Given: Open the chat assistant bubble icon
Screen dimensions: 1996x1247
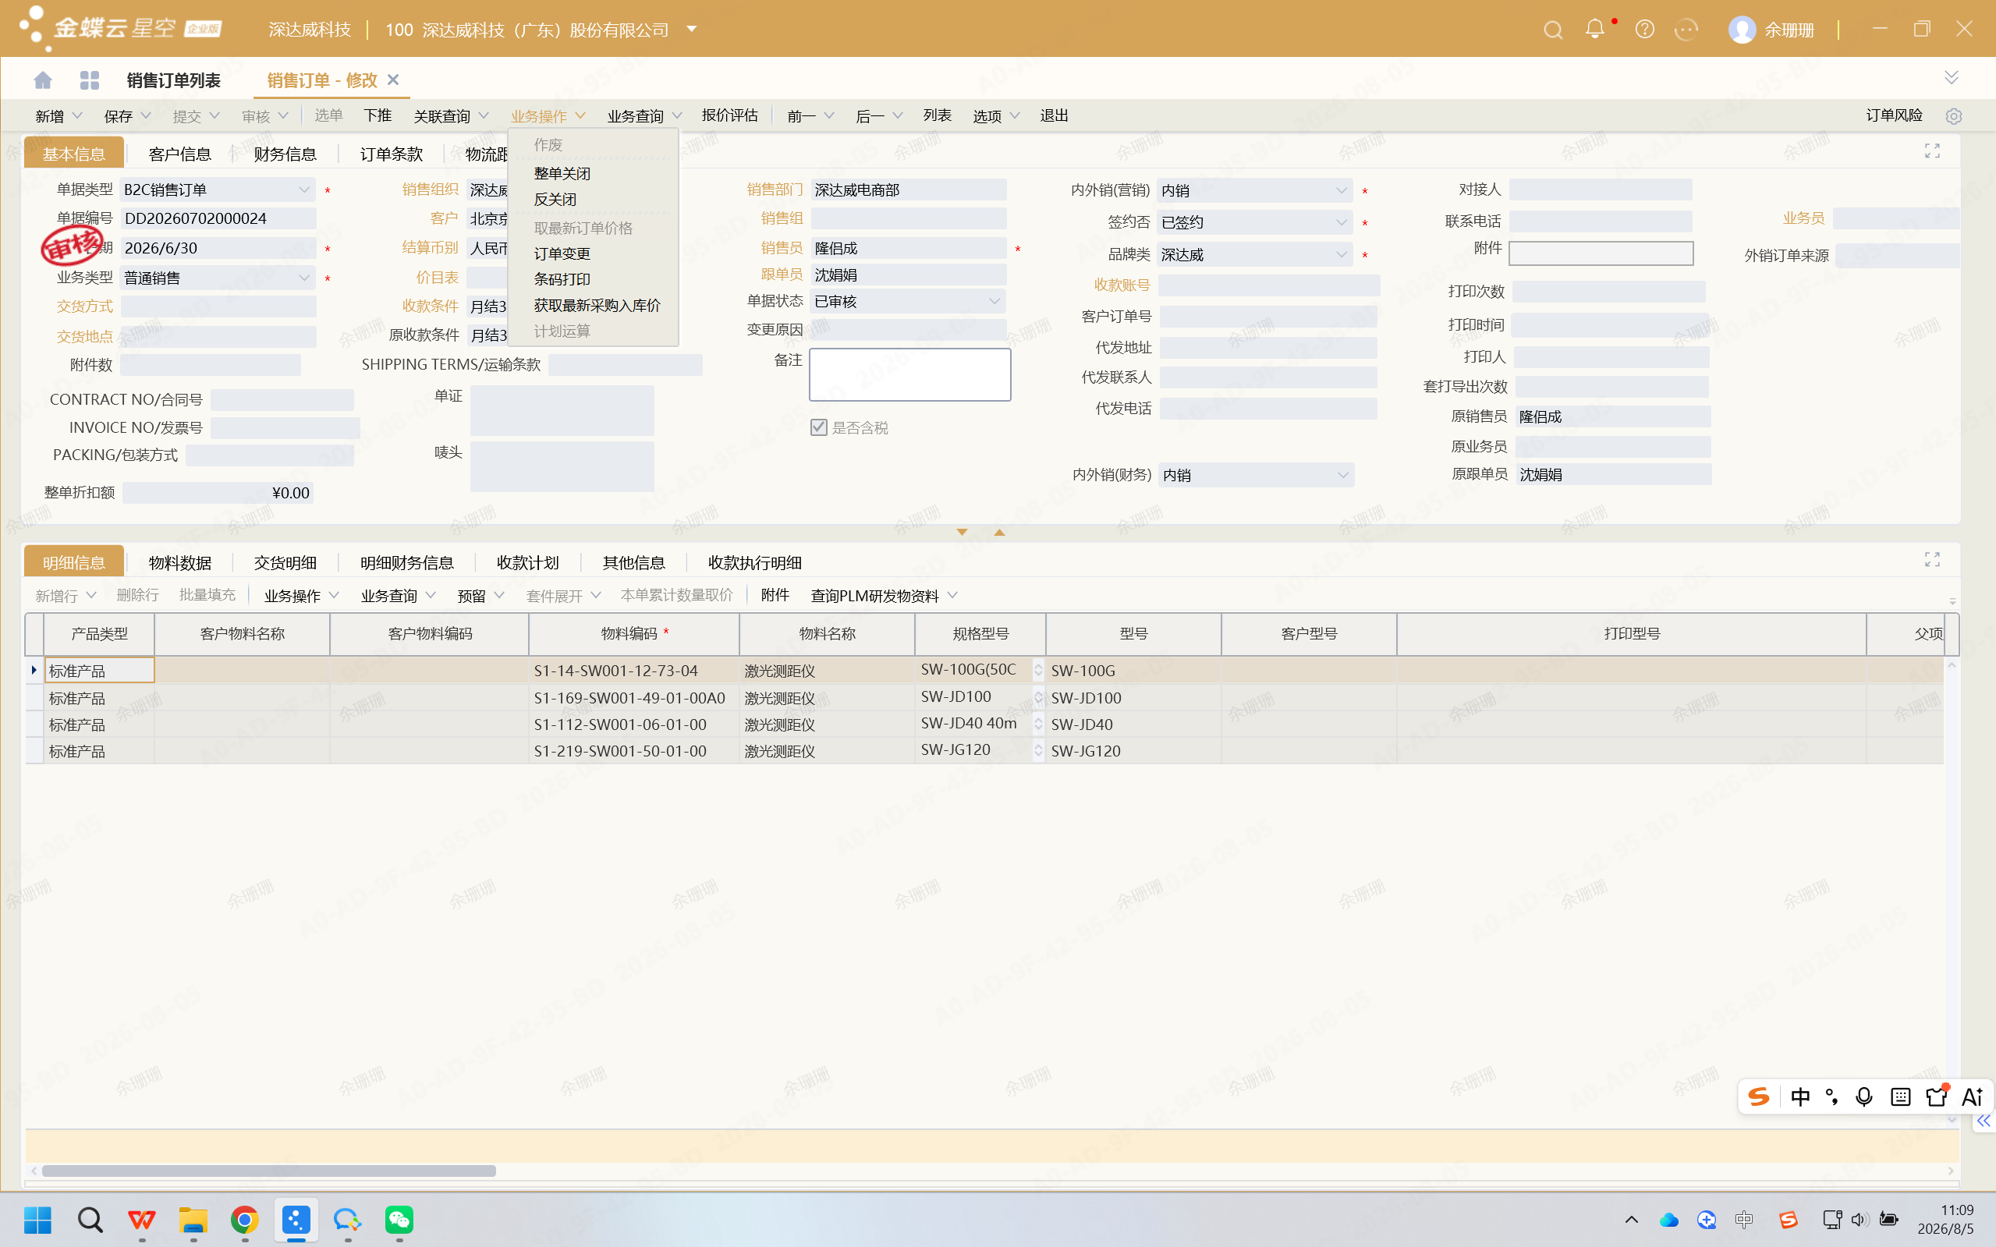Looking at the screenshot, I should point(1686,30).
